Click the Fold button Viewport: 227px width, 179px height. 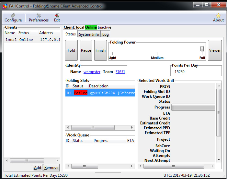71,50
